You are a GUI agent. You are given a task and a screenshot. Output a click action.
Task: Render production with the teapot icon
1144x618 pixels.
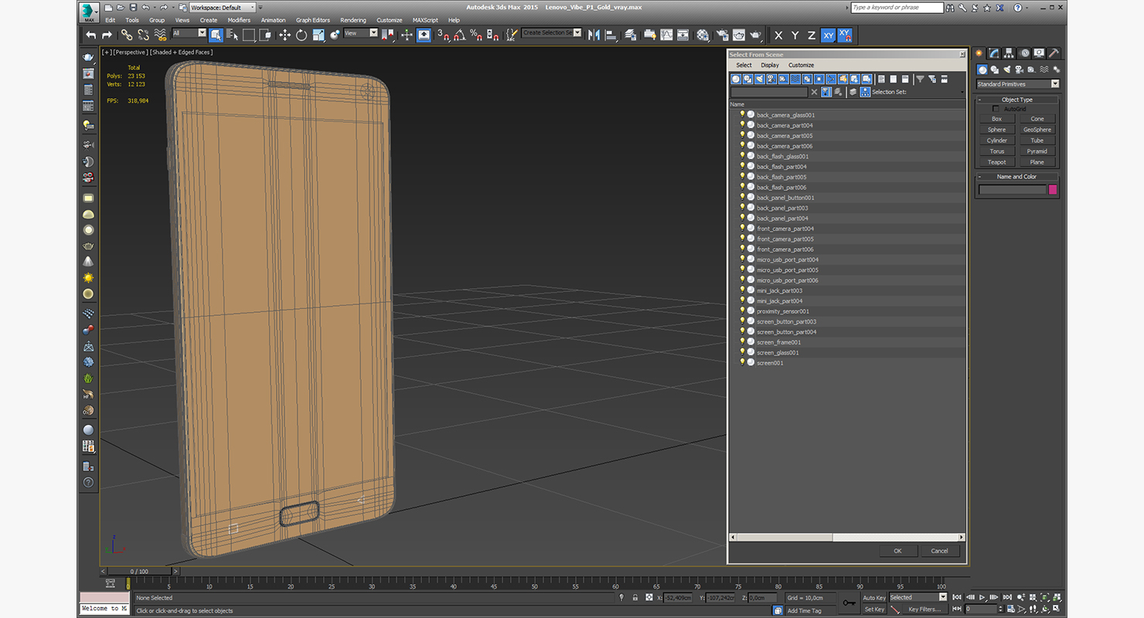tap(755, 35)
